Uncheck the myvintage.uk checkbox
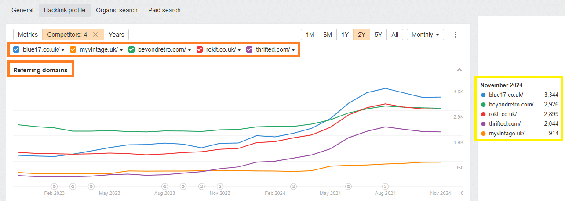The image size is (565, 201). 73,49
